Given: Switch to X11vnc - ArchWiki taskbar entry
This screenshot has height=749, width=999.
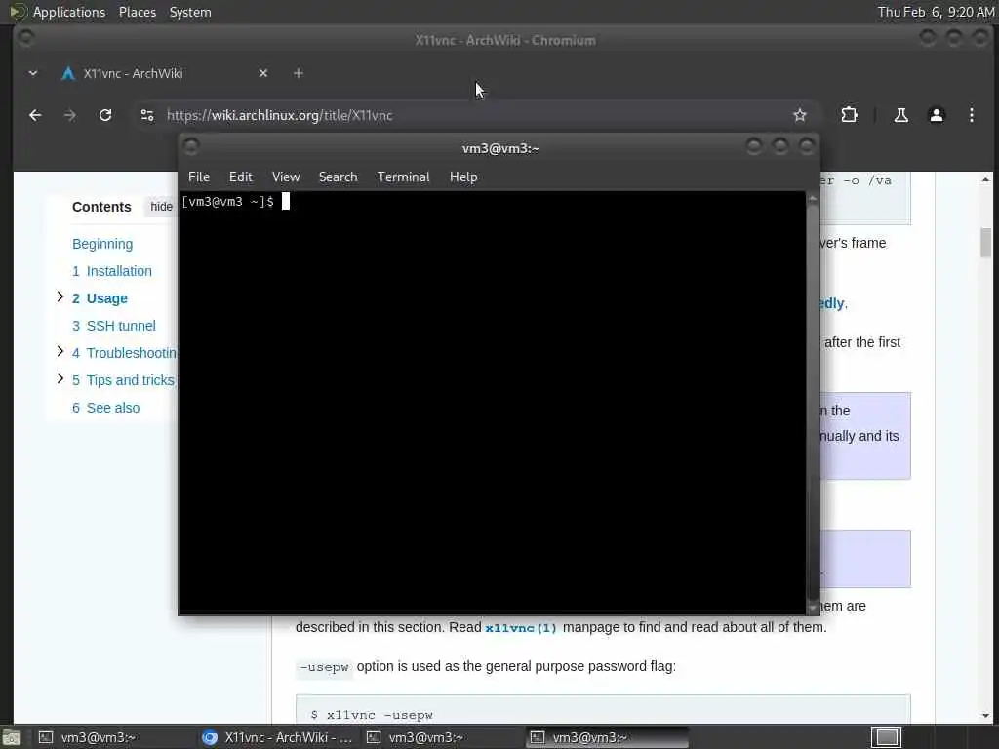Looking at the screenshot, I should pos(278,737).
